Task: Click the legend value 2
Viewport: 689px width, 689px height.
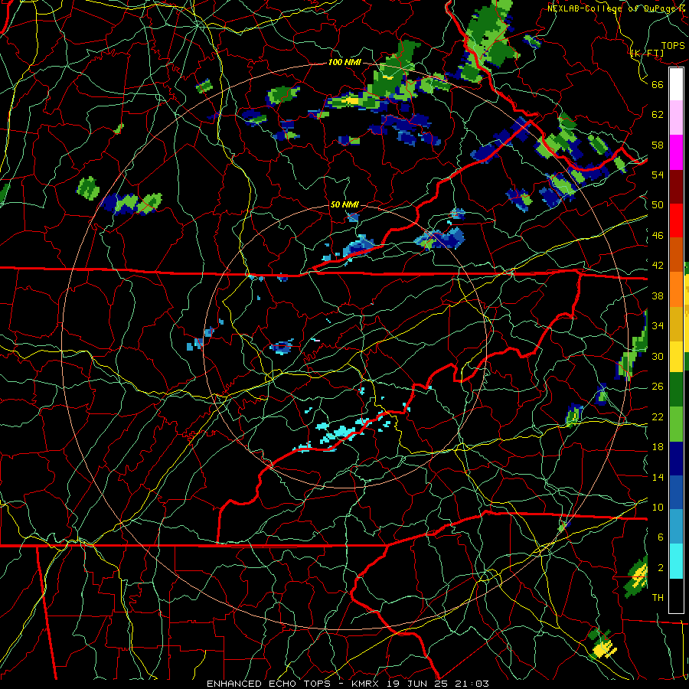Action: click(x=660, y=568)
